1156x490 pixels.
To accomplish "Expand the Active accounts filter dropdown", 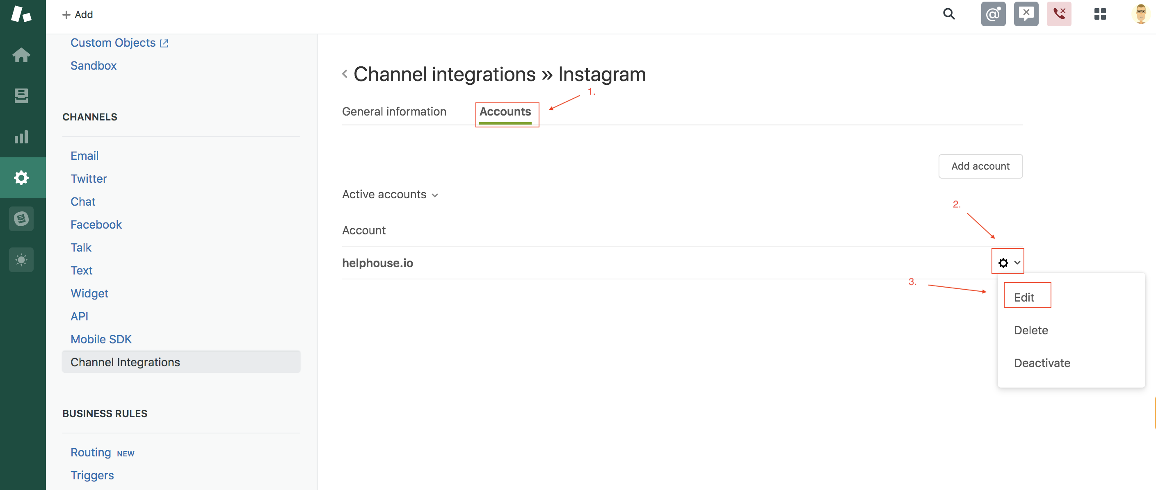I will [390, 195].
